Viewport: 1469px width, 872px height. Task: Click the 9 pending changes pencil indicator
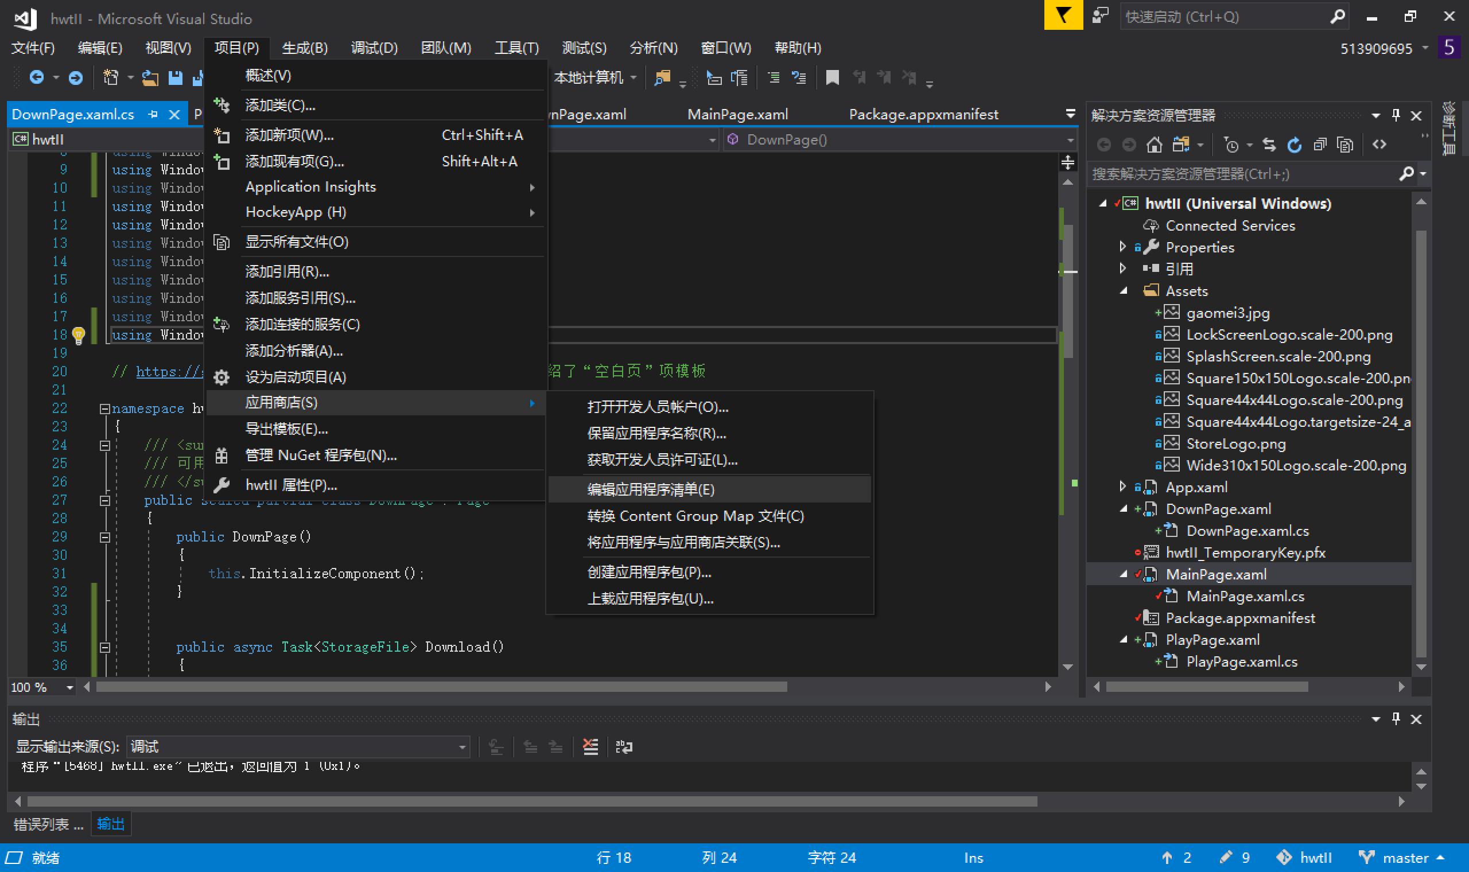[1234, 858]
